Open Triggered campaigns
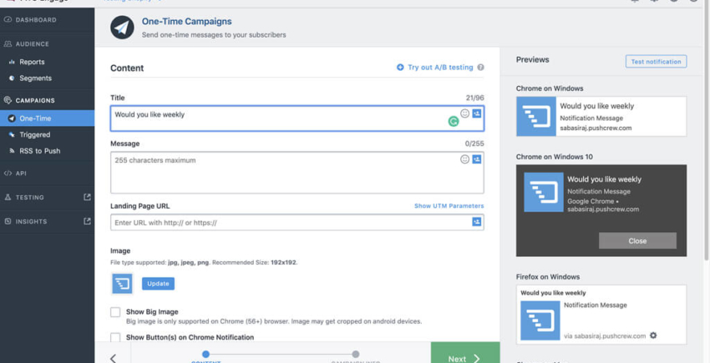The height and width of the screenshot is (363, 710). [x=34, y=135]
